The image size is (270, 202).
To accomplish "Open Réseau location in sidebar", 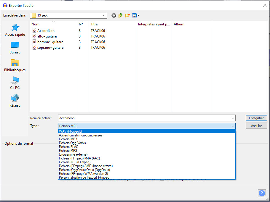I will click(15, 101).
